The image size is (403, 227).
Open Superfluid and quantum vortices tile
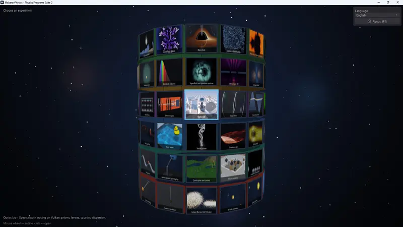point(201,71)
